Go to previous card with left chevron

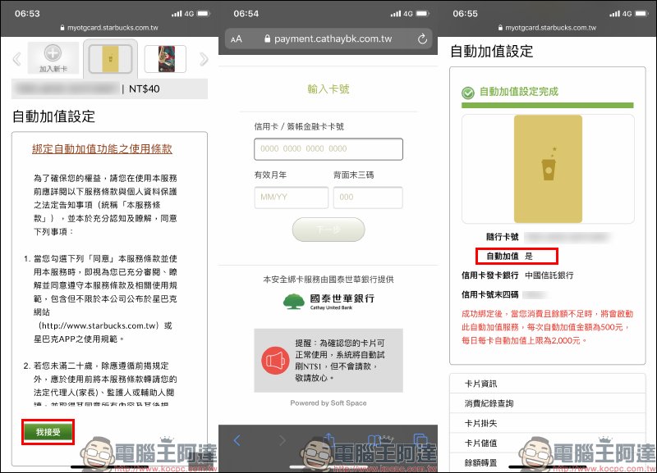[17, 59]
